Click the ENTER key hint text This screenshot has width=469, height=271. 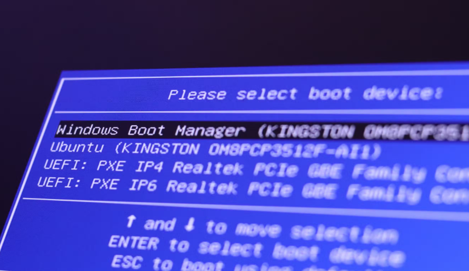(x=133, y=242)
